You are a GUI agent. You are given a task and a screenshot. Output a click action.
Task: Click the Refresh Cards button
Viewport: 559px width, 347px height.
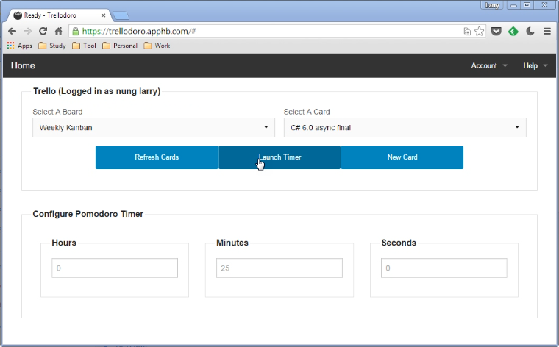point(157,157)
